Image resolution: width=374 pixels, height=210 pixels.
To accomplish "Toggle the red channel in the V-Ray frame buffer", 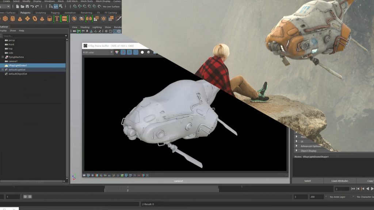I will (x=123, y=52).
